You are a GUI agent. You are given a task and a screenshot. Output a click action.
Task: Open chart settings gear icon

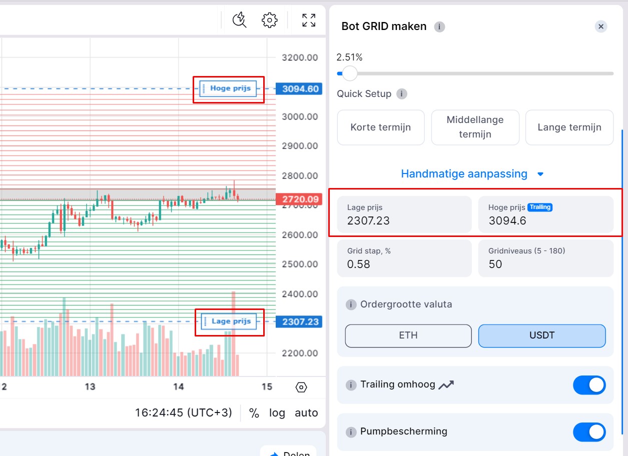(x=270, y=20)
